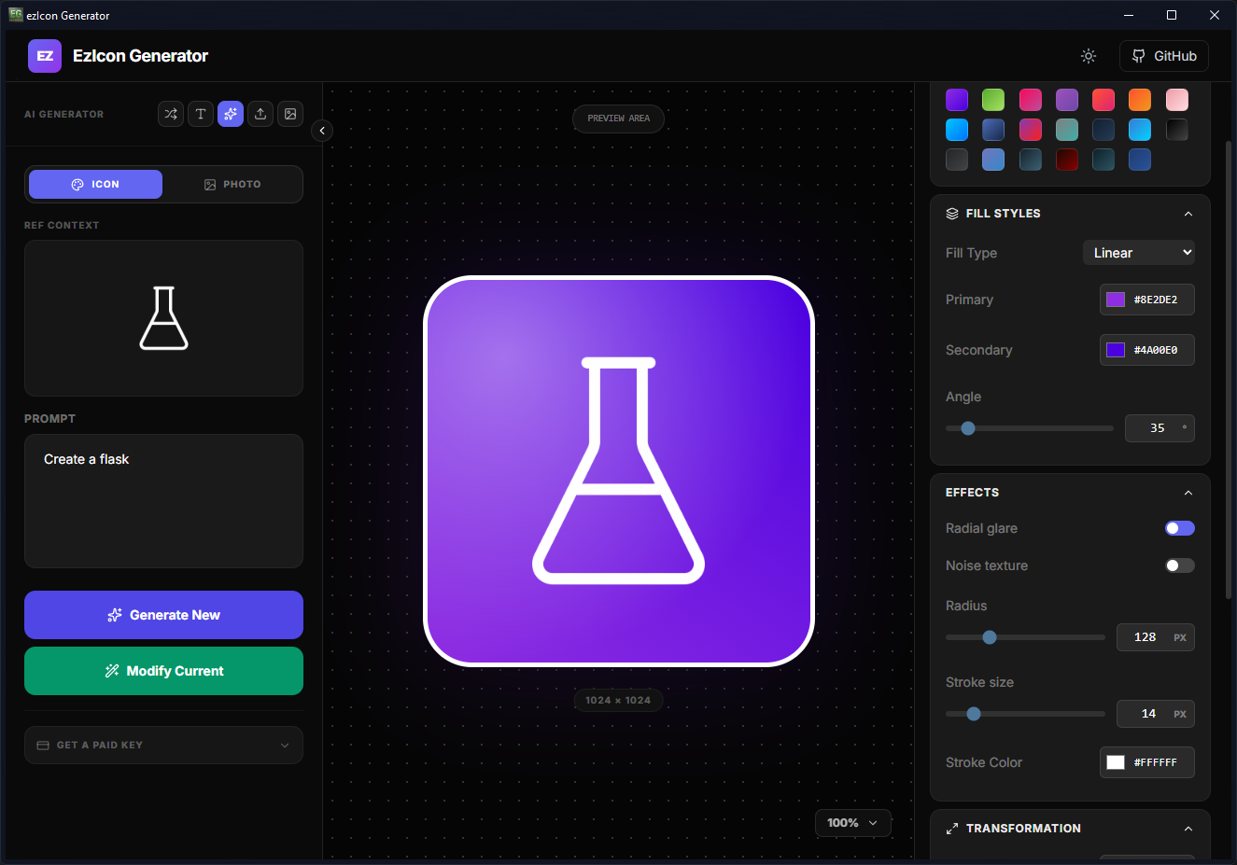This screenshot has width=1237, height=865.
Task: Toggle light theme with sun icon
Action: (x=1089, y=56)
